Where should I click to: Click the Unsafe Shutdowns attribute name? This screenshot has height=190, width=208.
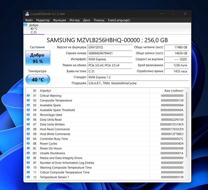coord(52,153)
